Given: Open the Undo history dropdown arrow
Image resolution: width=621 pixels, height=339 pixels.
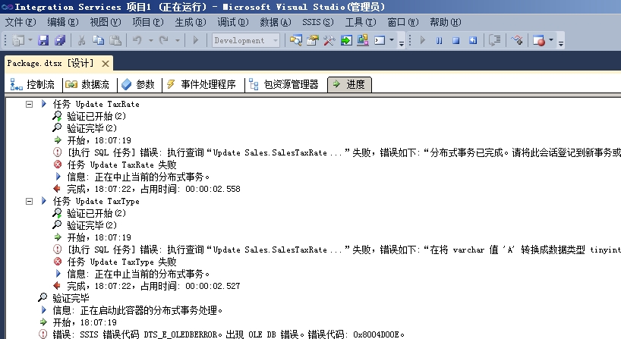Looking at the screenshot, I should [x=151, y=40].
